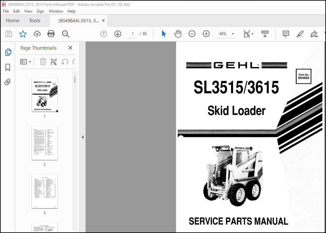
Task: Click the Print pages icon in thumbnails panel
Action: click(x=54, y=62)
